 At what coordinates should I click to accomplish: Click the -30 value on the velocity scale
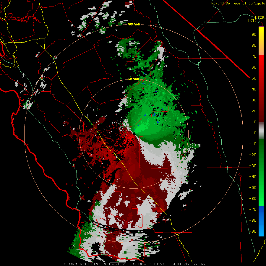[253, 166]
